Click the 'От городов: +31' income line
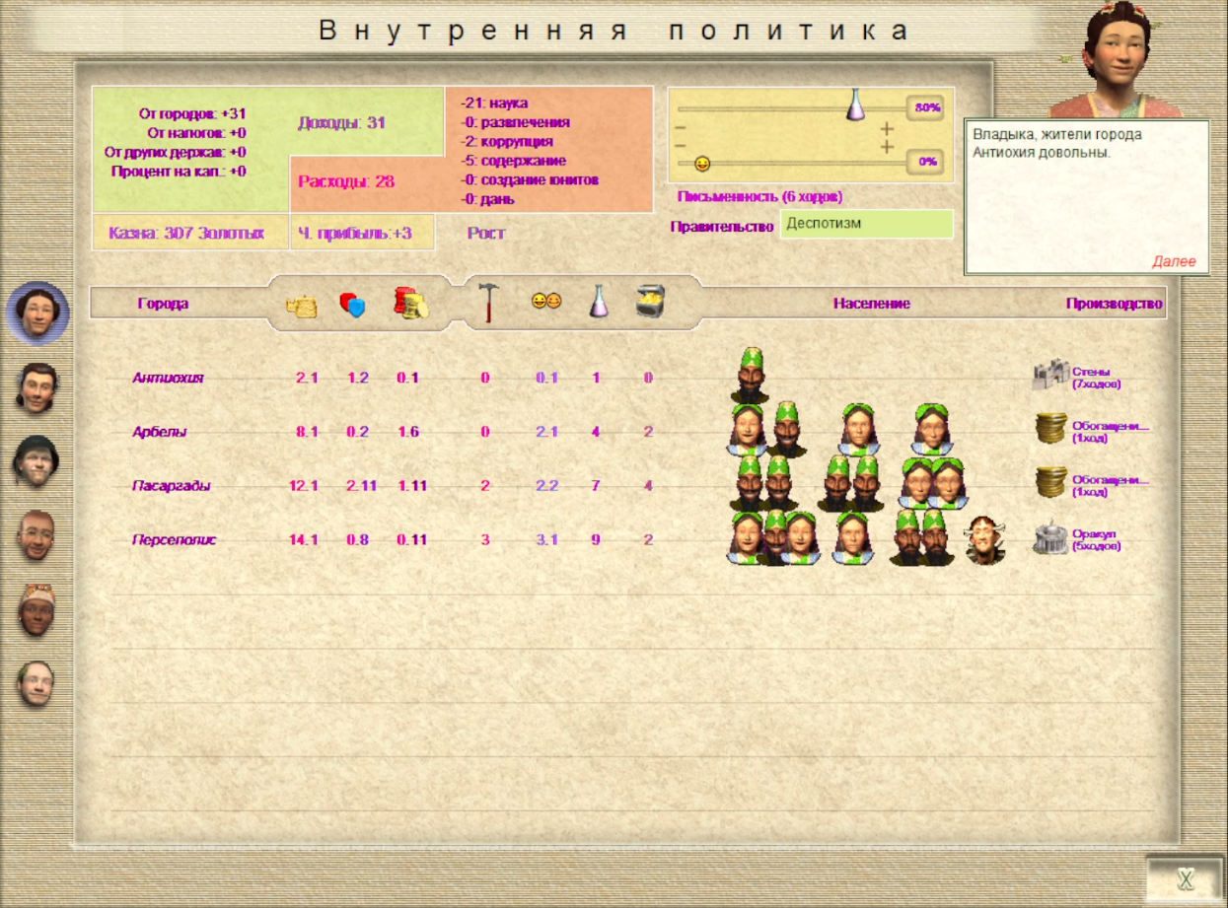Screen dimensions: 1228x908 (x=192, y=113)
